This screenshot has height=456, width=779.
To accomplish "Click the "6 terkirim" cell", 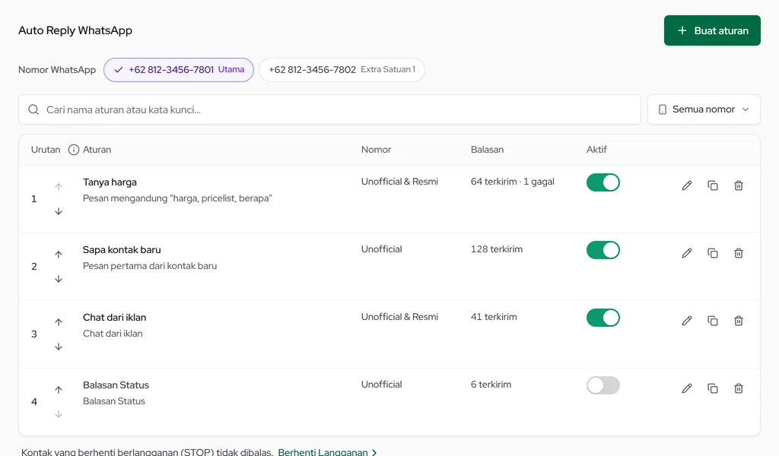I will coord(491,384).
